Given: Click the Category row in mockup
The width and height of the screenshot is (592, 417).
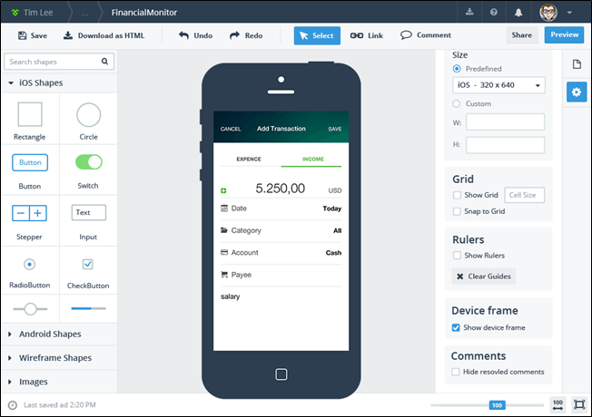Looking at the screenshot, I should coord(281,230).
